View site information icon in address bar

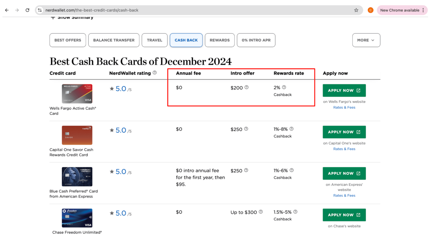40,10
